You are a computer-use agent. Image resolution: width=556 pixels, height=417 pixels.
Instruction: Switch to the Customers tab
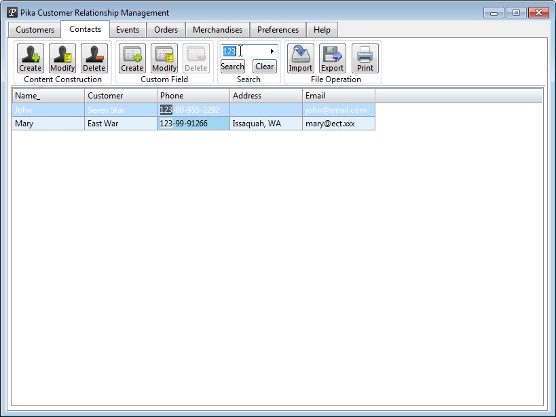[x=35, y=30]
